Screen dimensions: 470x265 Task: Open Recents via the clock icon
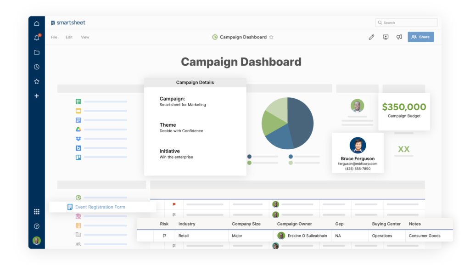click(36, 67)
